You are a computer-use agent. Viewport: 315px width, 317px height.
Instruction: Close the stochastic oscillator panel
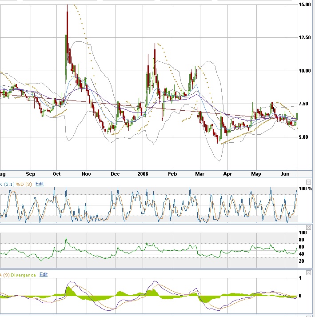(x=309, y=182)
